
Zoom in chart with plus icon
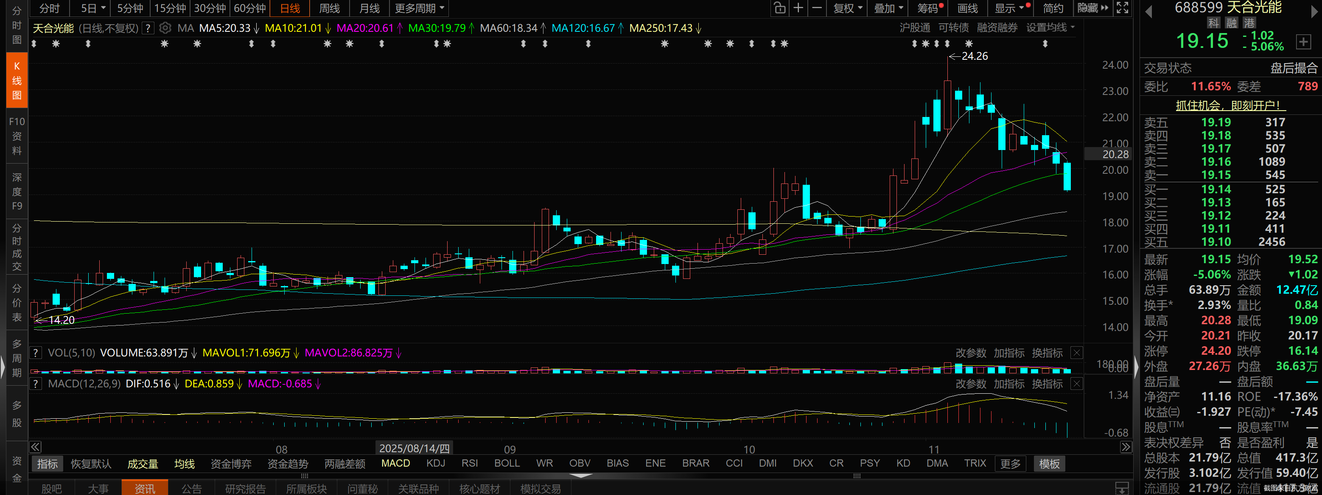[x=798, y=8]
